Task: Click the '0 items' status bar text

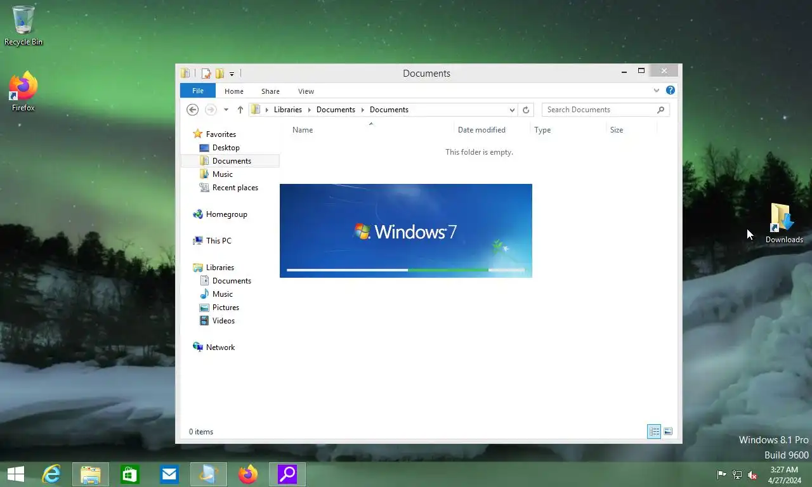Action: pos(201,432)
